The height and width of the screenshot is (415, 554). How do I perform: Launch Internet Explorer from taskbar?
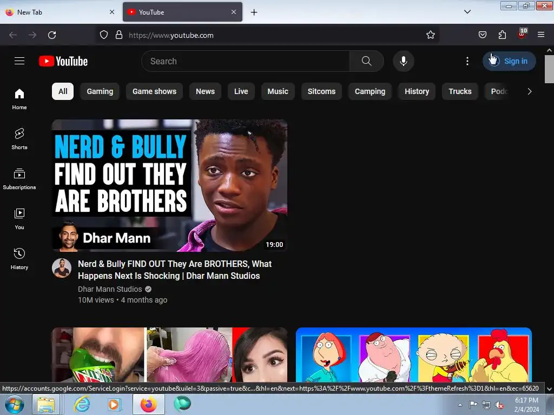[x=82, y=404]
